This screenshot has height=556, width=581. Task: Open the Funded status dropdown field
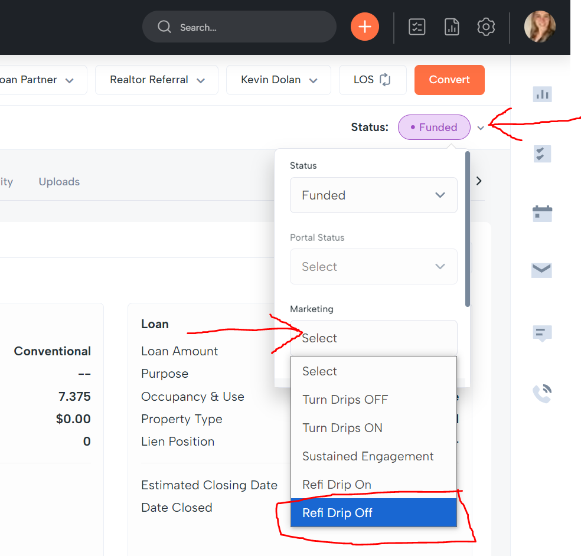pyautogui.click(x=373, y=195)
